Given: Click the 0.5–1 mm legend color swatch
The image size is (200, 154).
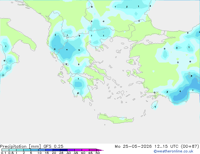Looking at the screenshot, I should (x=13, y=150).
